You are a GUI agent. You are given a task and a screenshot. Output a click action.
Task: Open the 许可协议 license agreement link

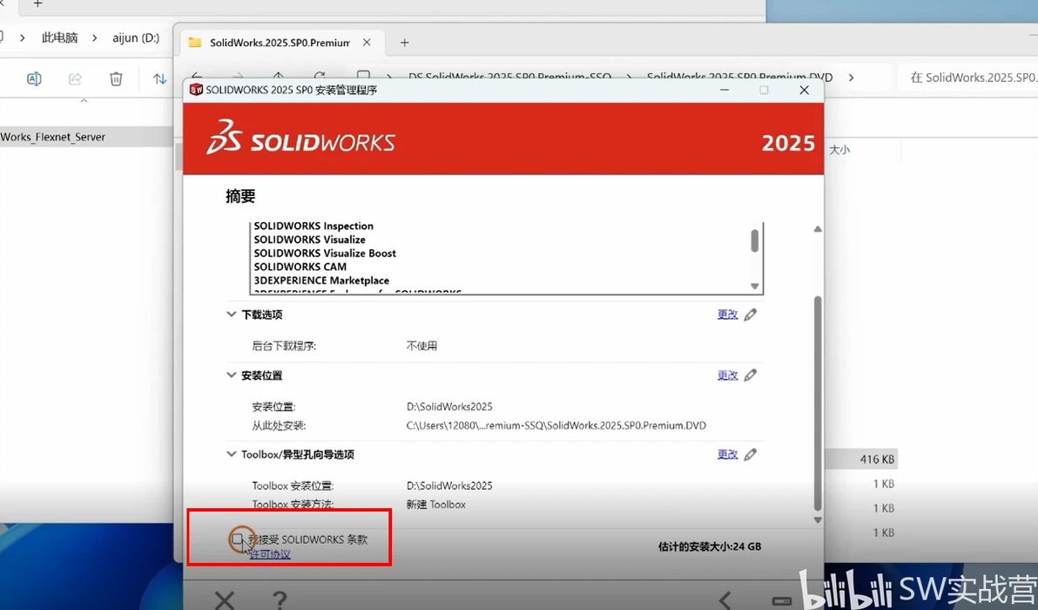coord(270,554)
